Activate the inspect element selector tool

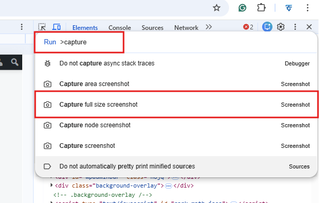coord(42,27)
